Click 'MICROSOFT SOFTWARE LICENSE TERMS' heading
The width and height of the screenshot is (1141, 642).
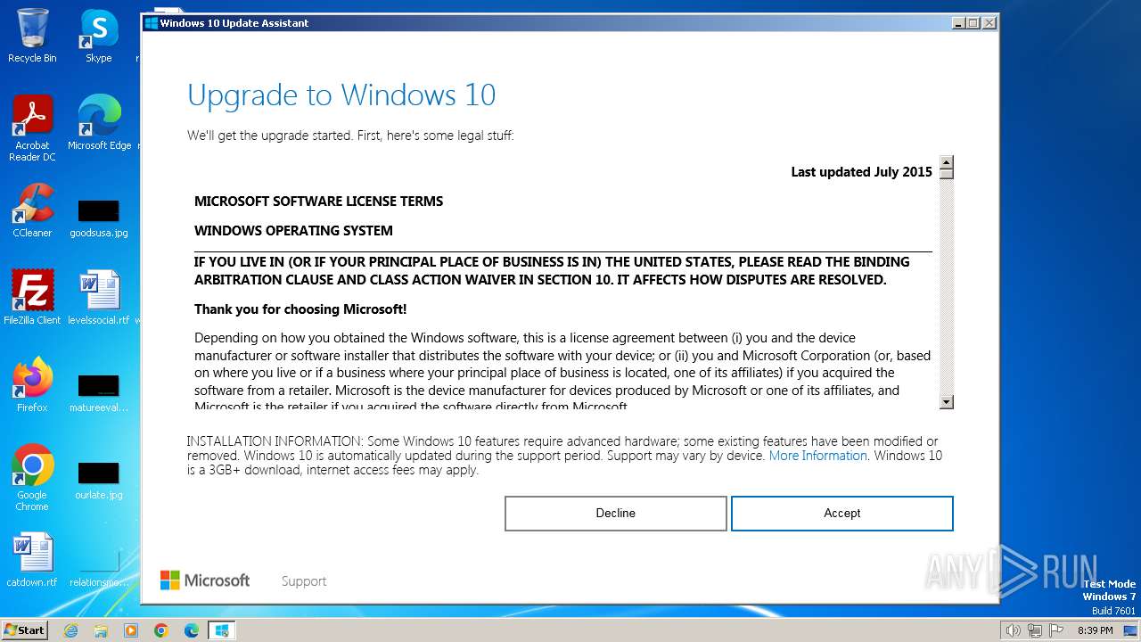click(318, 202)
